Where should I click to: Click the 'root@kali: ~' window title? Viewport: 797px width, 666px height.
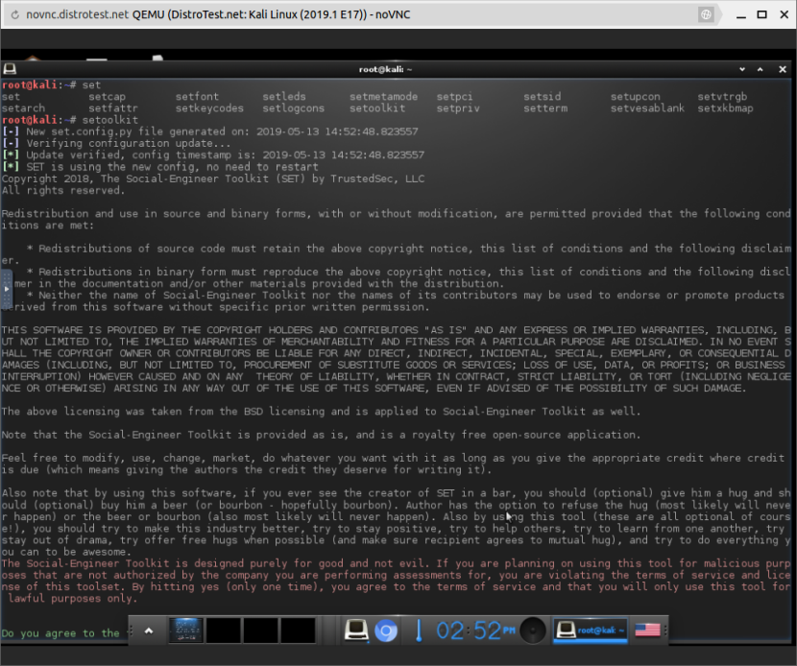click(x=385, y=69)
